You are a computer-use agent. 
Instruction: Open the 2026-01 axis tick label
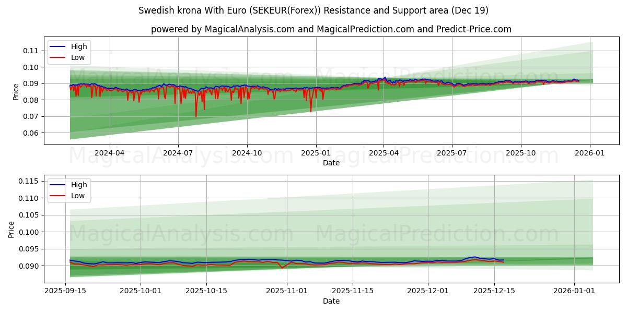coord(589,151)
